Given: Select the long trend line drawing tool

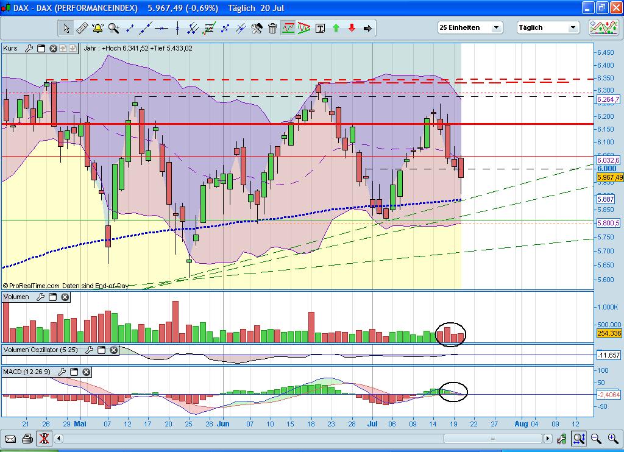Looking at the screenshot, I should (146, 28).
